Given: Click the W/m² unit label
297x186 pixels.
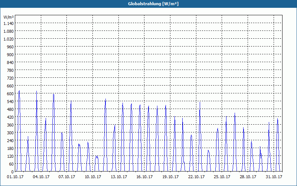Looking at the screenshot, I should coord(9,17).
